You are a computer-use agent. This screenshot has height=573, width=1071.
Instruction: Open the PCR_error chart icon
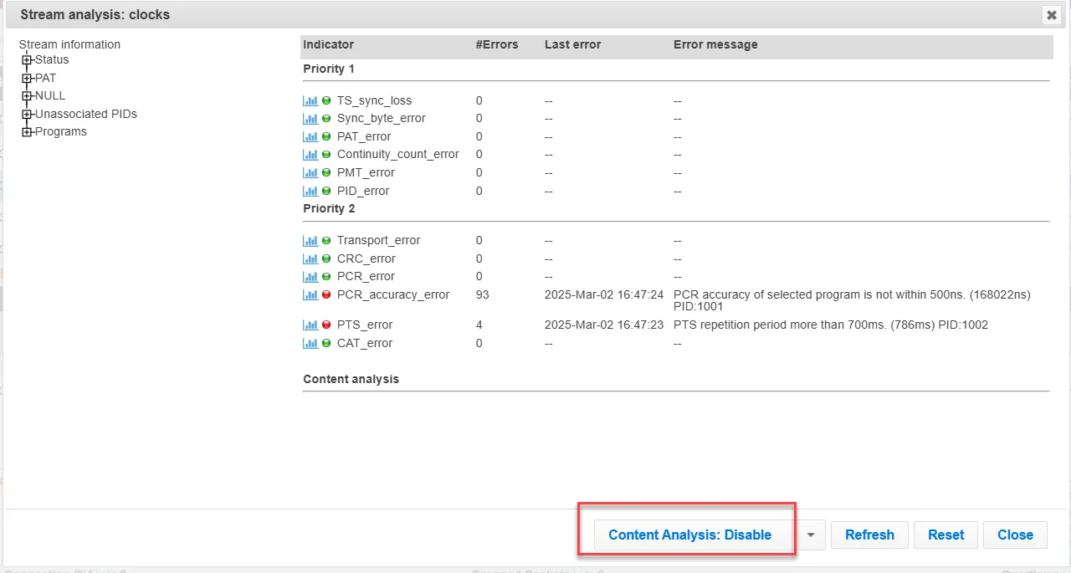click(x=310, y=277)
